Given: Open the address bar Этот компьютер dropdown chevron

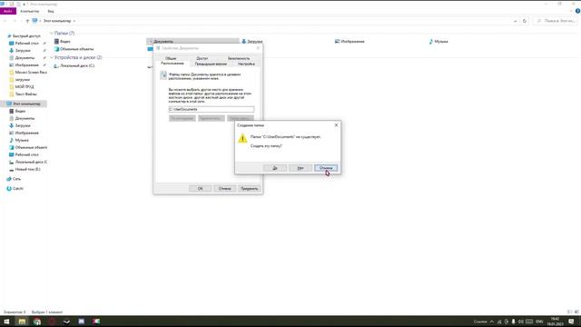Looking at the screenshot, I should pyautogui.click(x=74, y=21).
